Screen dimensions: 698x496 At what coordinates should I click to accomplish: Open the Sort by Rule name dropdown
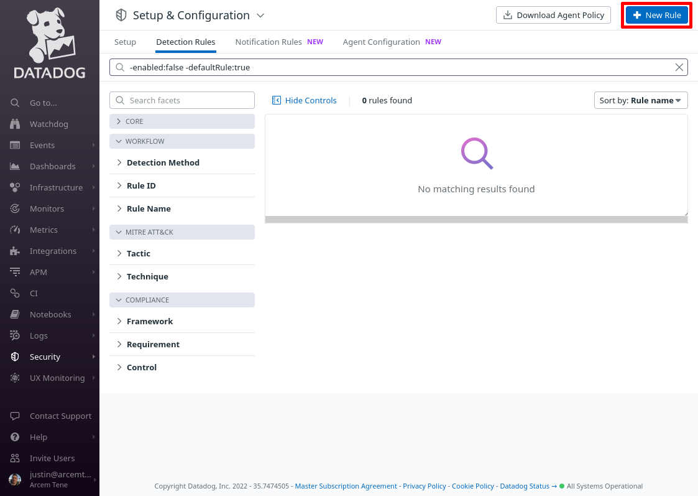pyautogui.click(x=641, y=100)
